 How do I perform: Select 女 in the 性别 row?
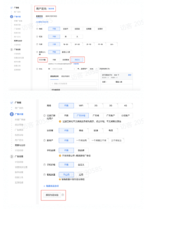click(x=77, y=36)
